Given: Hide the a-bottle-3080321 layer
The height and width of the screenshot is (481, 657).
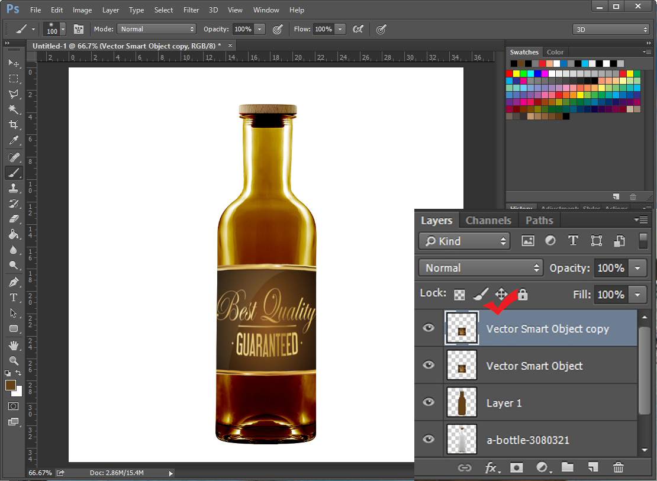Looking at the screenshot, I should [x=428, y=439].
